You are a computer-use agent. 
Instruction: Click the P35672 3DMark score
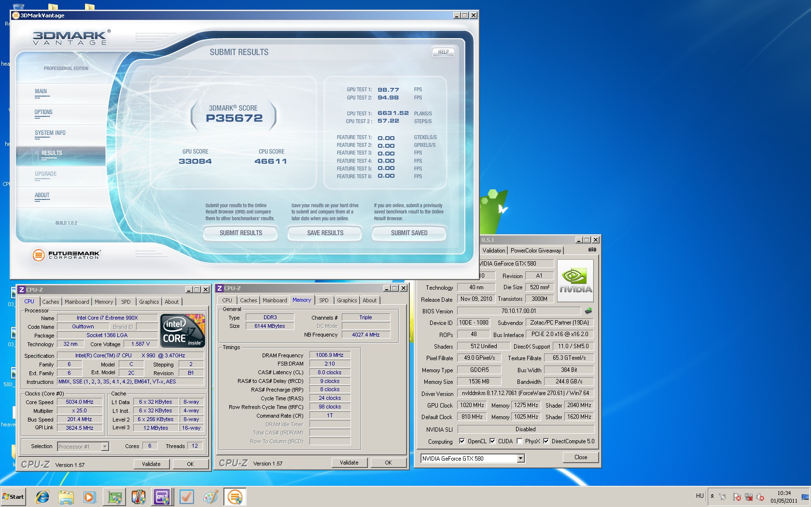coord(234,118)
